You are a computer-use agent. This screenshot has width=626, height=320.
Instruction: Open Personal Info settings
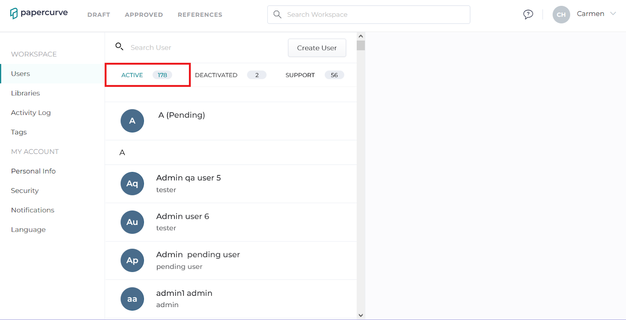(33, 171)
